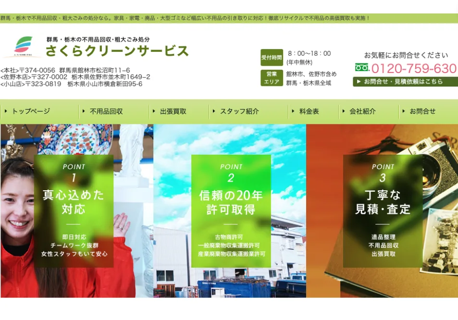Click the 佐野本店 address line 〒327-0002
Image resolution: width=458 pixels, height=320 pixels.
[x=75, y=77]
